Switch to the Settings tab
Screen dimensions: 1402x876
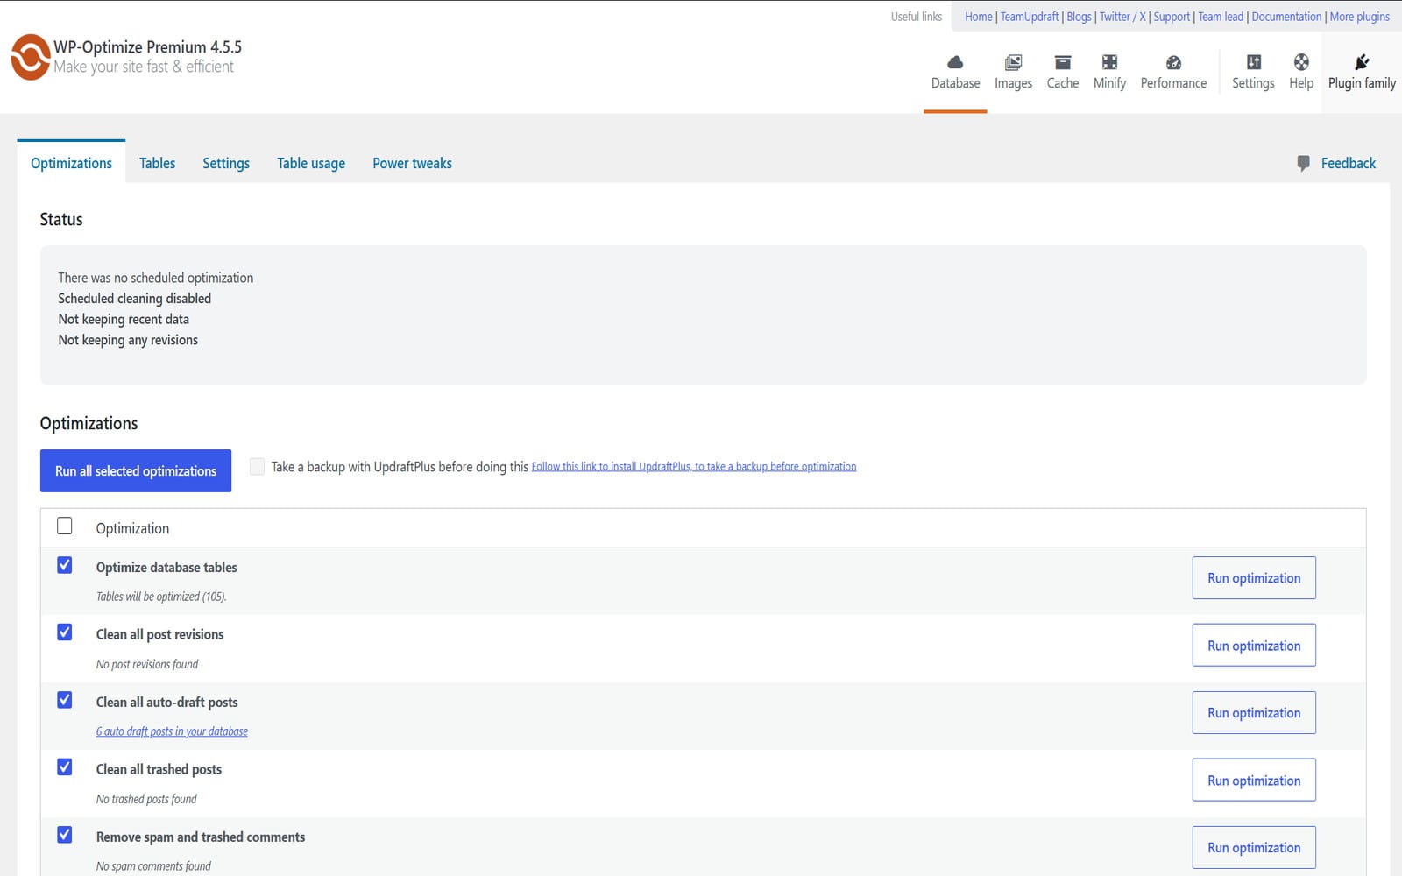[x=226, y=163]
